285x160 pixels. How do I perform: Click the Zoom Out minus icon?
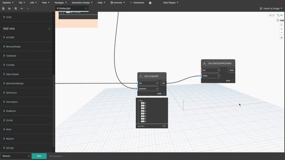(x=281, y=33)
